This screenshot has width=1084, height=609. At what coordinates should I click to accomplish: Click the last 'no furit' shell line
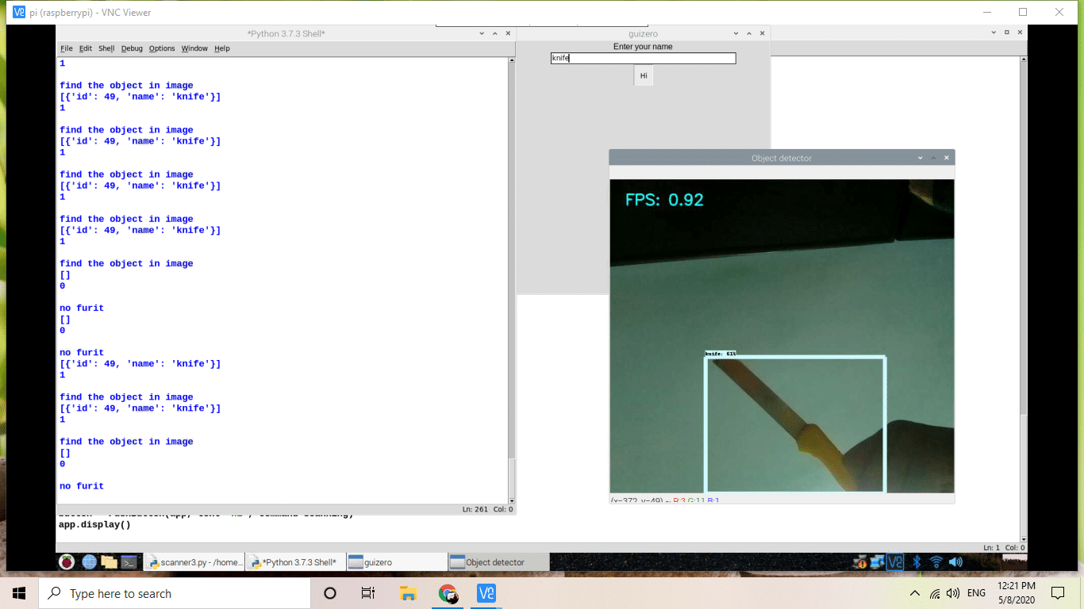click(82, 486)
